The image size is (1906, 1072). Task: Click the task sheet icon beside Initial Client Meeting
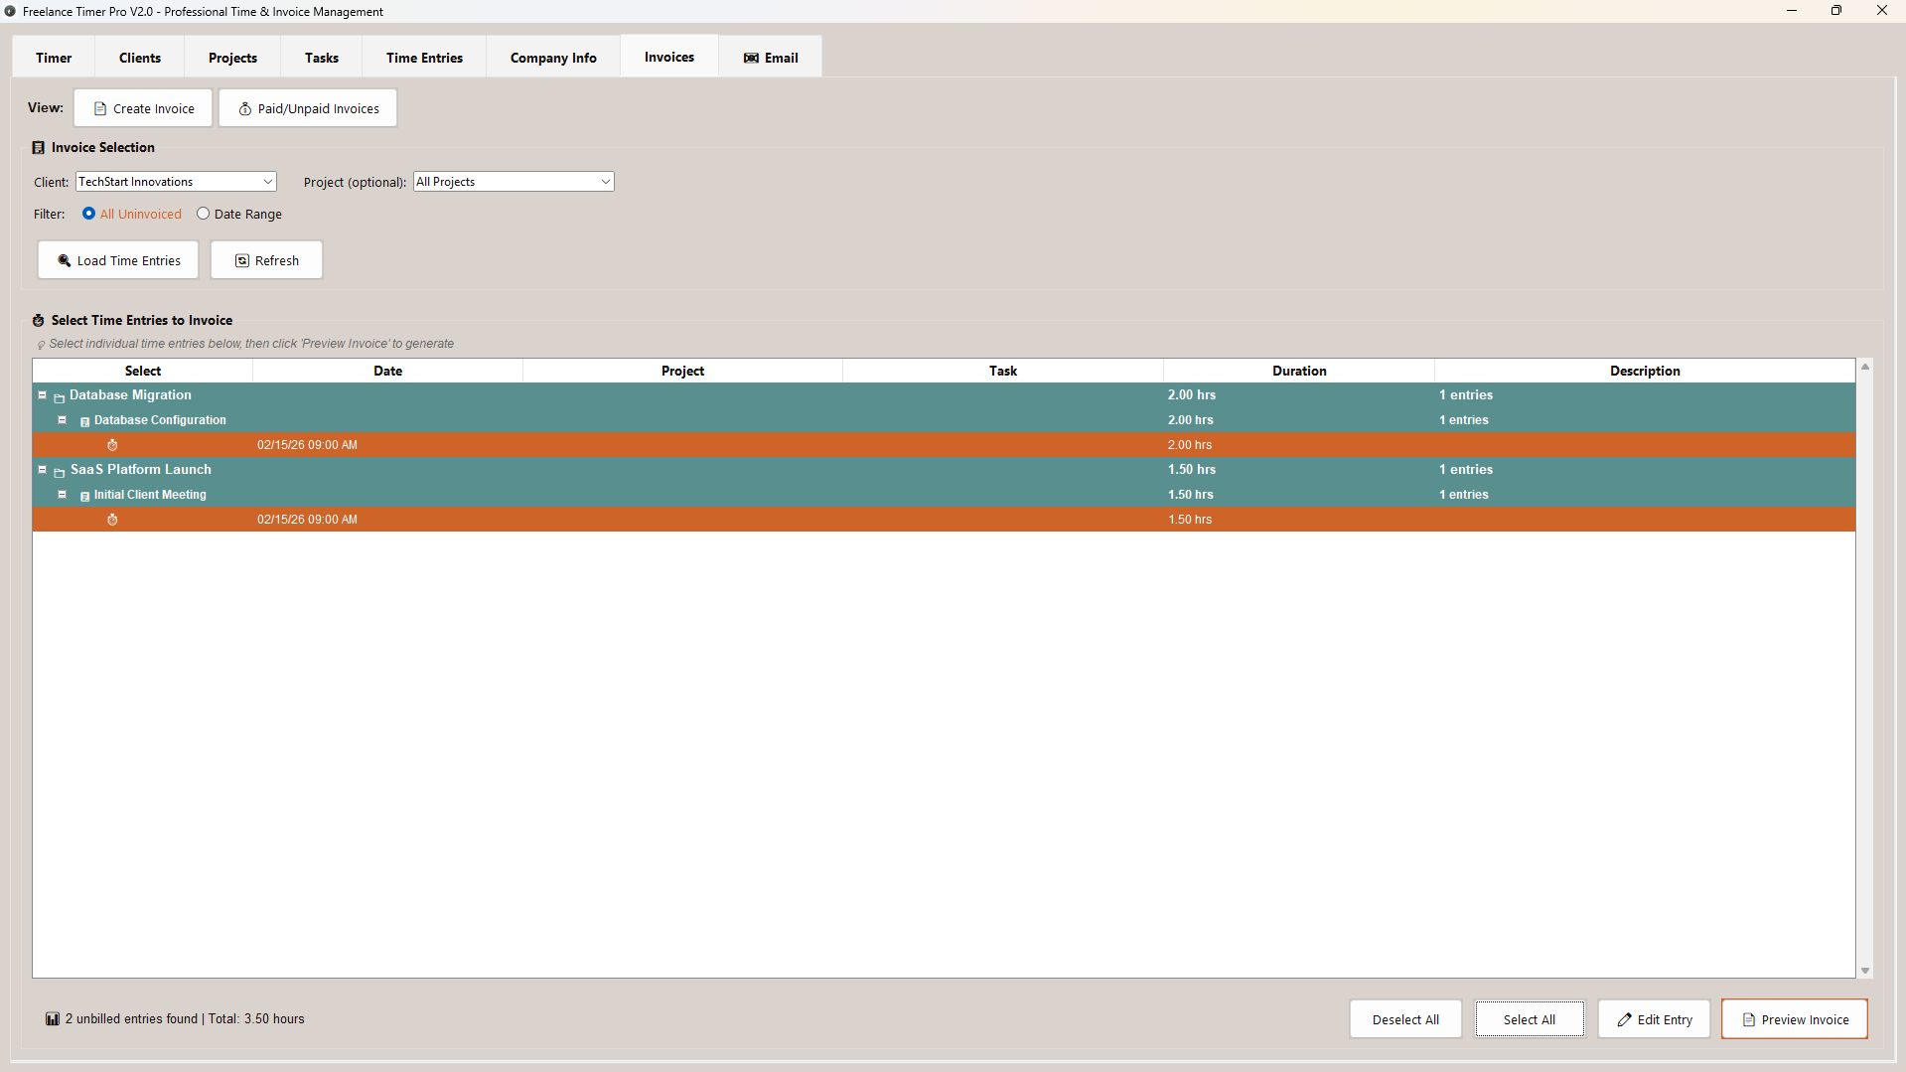pos(84,495)
